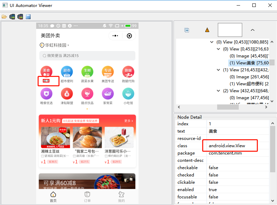The image size is (277, 205).
Task: Close mini program with circle target icon
Action: 129,36
